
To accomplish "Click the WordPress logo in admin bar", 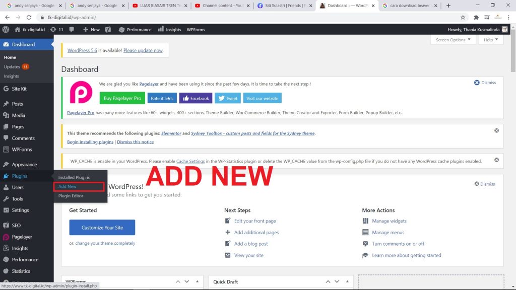I will click(5, 29).
